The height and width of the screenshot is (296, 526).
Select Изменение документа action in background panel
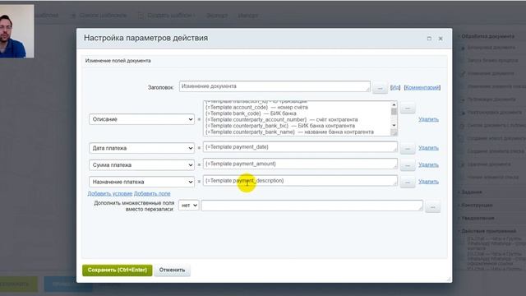(491, 73)
